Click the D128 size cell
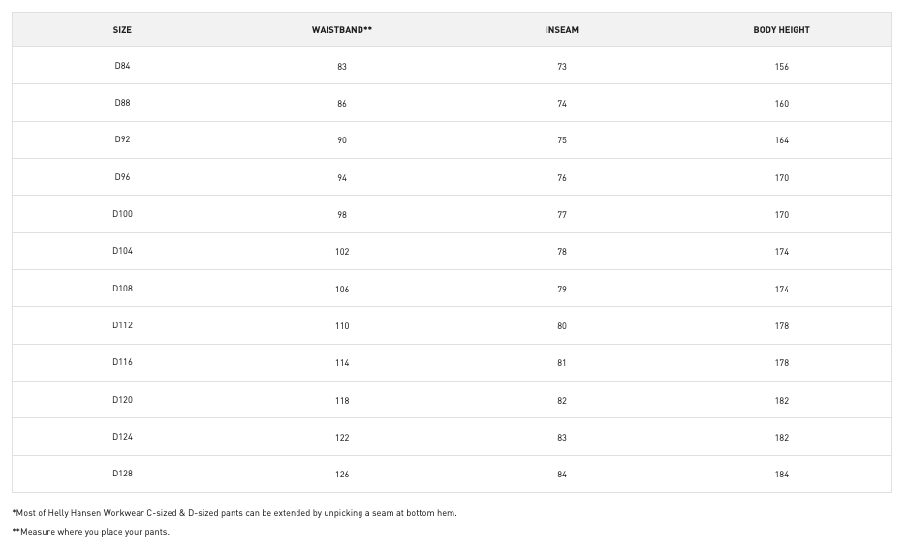Screen dimensions: 907x552 coord(122,474)
